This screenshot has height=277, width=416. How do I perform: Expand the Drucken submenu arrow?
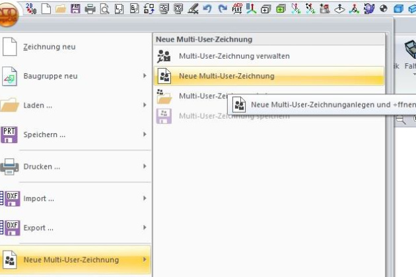pyautogui.click(x=144, y=166)
